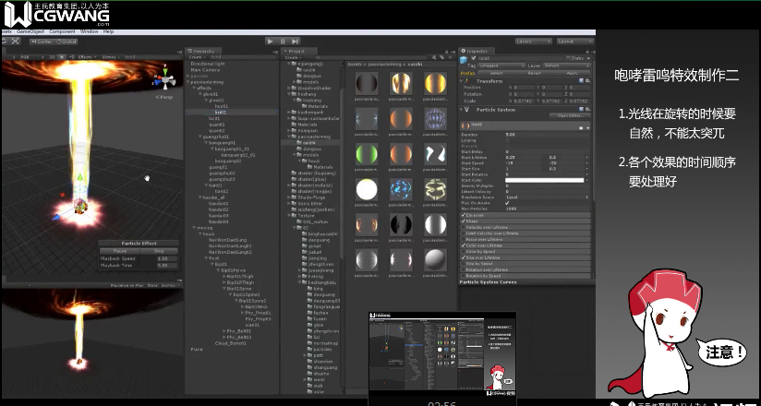Viewport: 761px width, 406px height.
Task: Enable the Looping checkbox
Action: coord(508,140)
